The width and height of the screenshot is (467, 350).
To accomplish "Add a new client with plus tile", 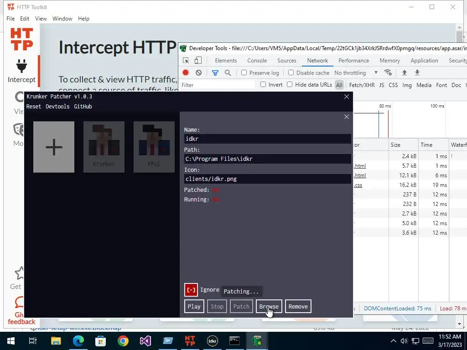I will click(54, 147).
